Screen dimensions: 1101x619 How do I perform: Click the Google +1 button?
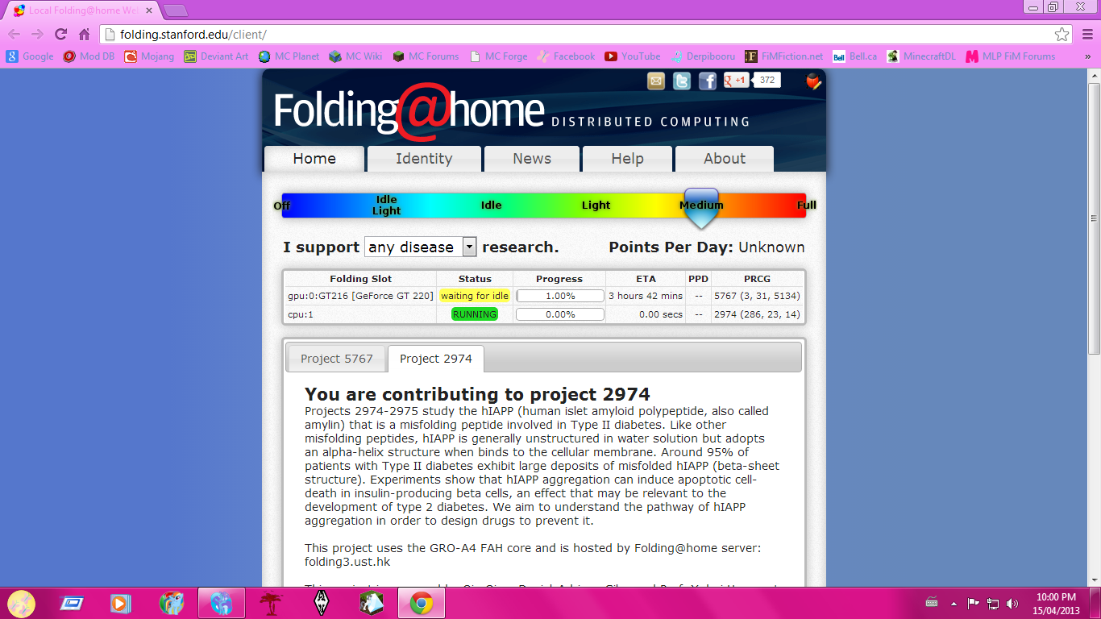[x=736, y=80]
